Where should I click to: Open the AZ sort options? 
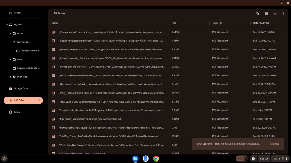click(275, 14)
